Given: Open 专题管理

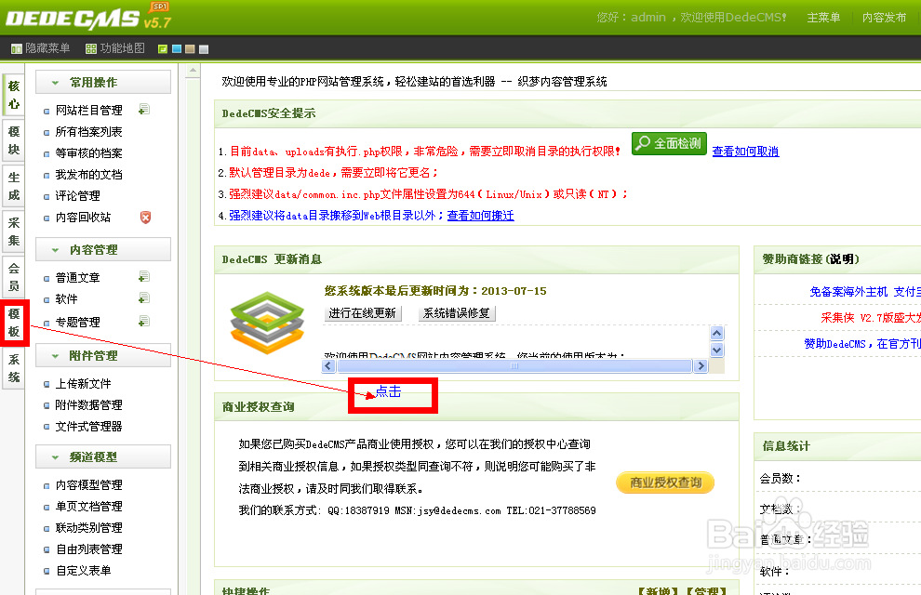Looking at the screenshot, I should pyautogui.click(x=77, y=323).
